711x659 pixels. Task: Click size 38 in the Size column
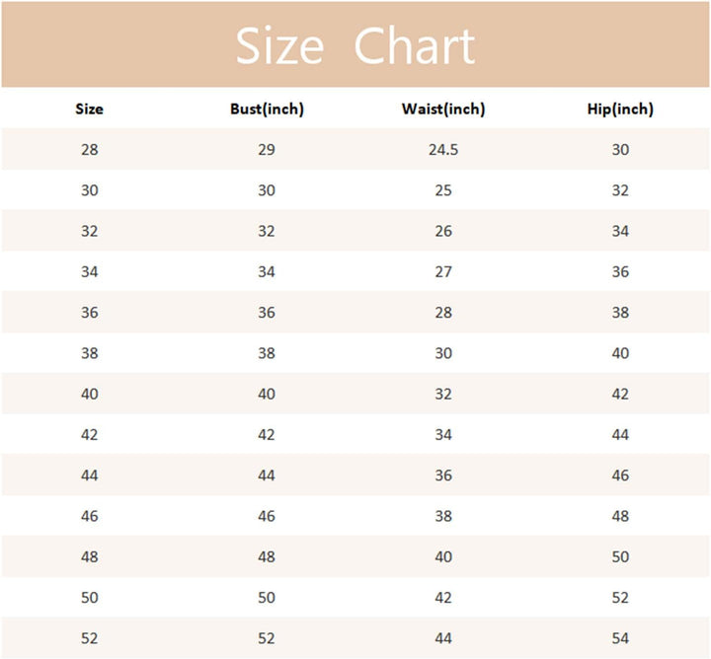click(90, 353)
